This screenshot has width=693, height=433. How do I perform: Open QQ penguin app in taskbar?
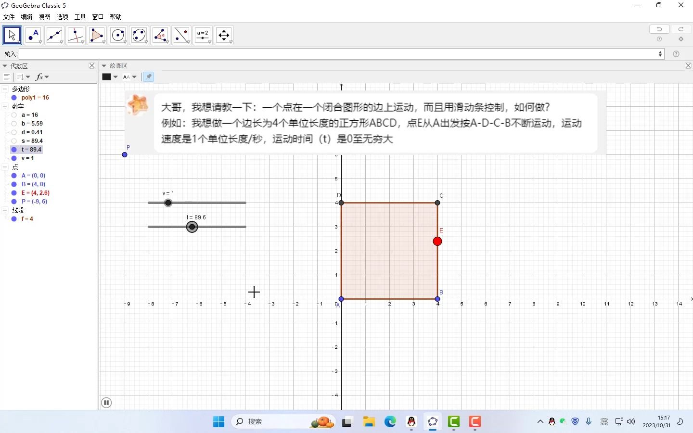pyautogui.click(x=411, y=422)
